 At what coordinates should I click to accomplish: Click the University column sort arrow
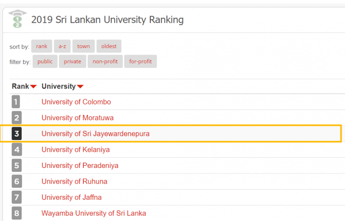pos(80,87)
